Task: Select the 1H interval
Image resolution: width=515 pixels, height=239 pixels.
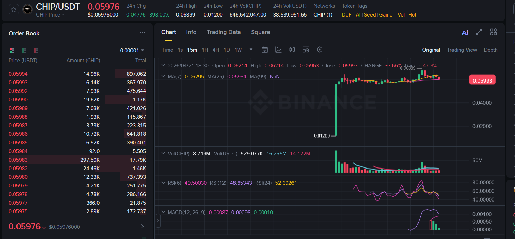Action: tap(205, 50)
